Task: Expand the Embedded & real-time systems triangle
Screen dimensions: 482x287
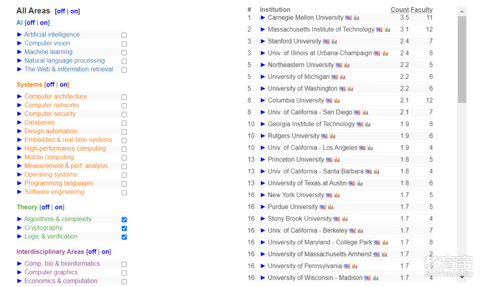Action: 19,139
